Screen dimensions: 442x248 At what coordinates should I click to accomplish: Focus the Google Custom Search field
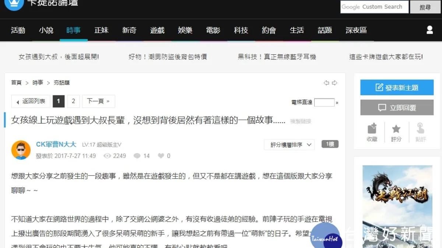(x=374, y=7)
